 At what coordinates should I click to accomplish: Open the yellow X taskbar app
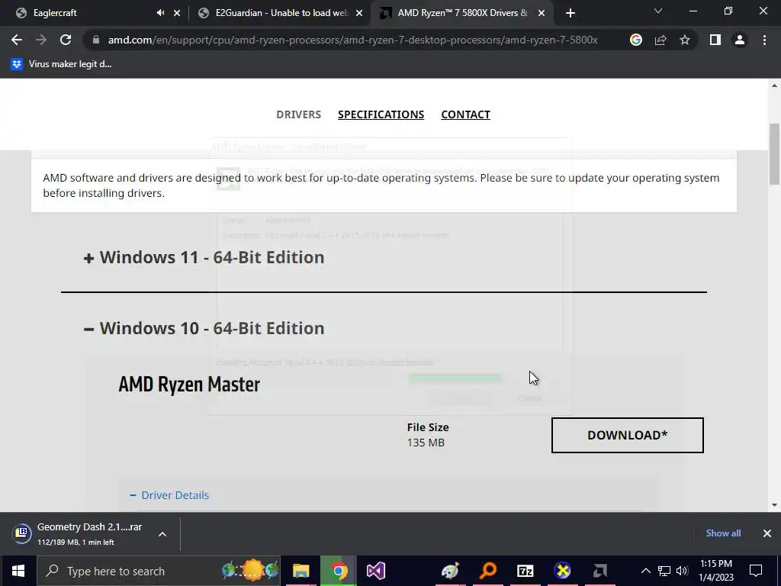563,571
